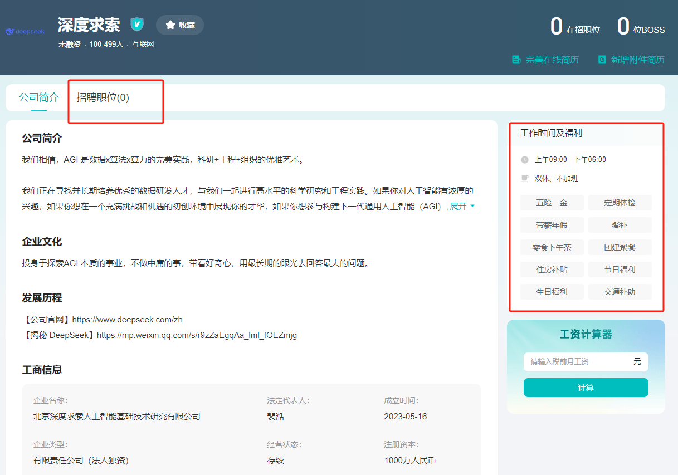Image resolution: width=678 pixels, height=475 pixels.
Task: Switch to the 公司简介 tab
Action: [x=39, y=97]
